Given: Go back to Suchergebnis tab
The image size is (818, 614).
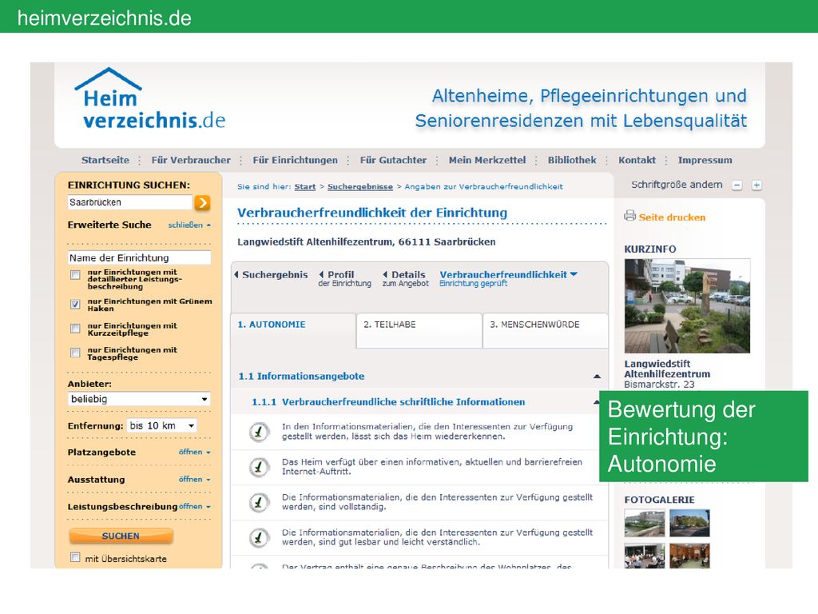Looking at the screenshot, I should click(x=271, y=275).
